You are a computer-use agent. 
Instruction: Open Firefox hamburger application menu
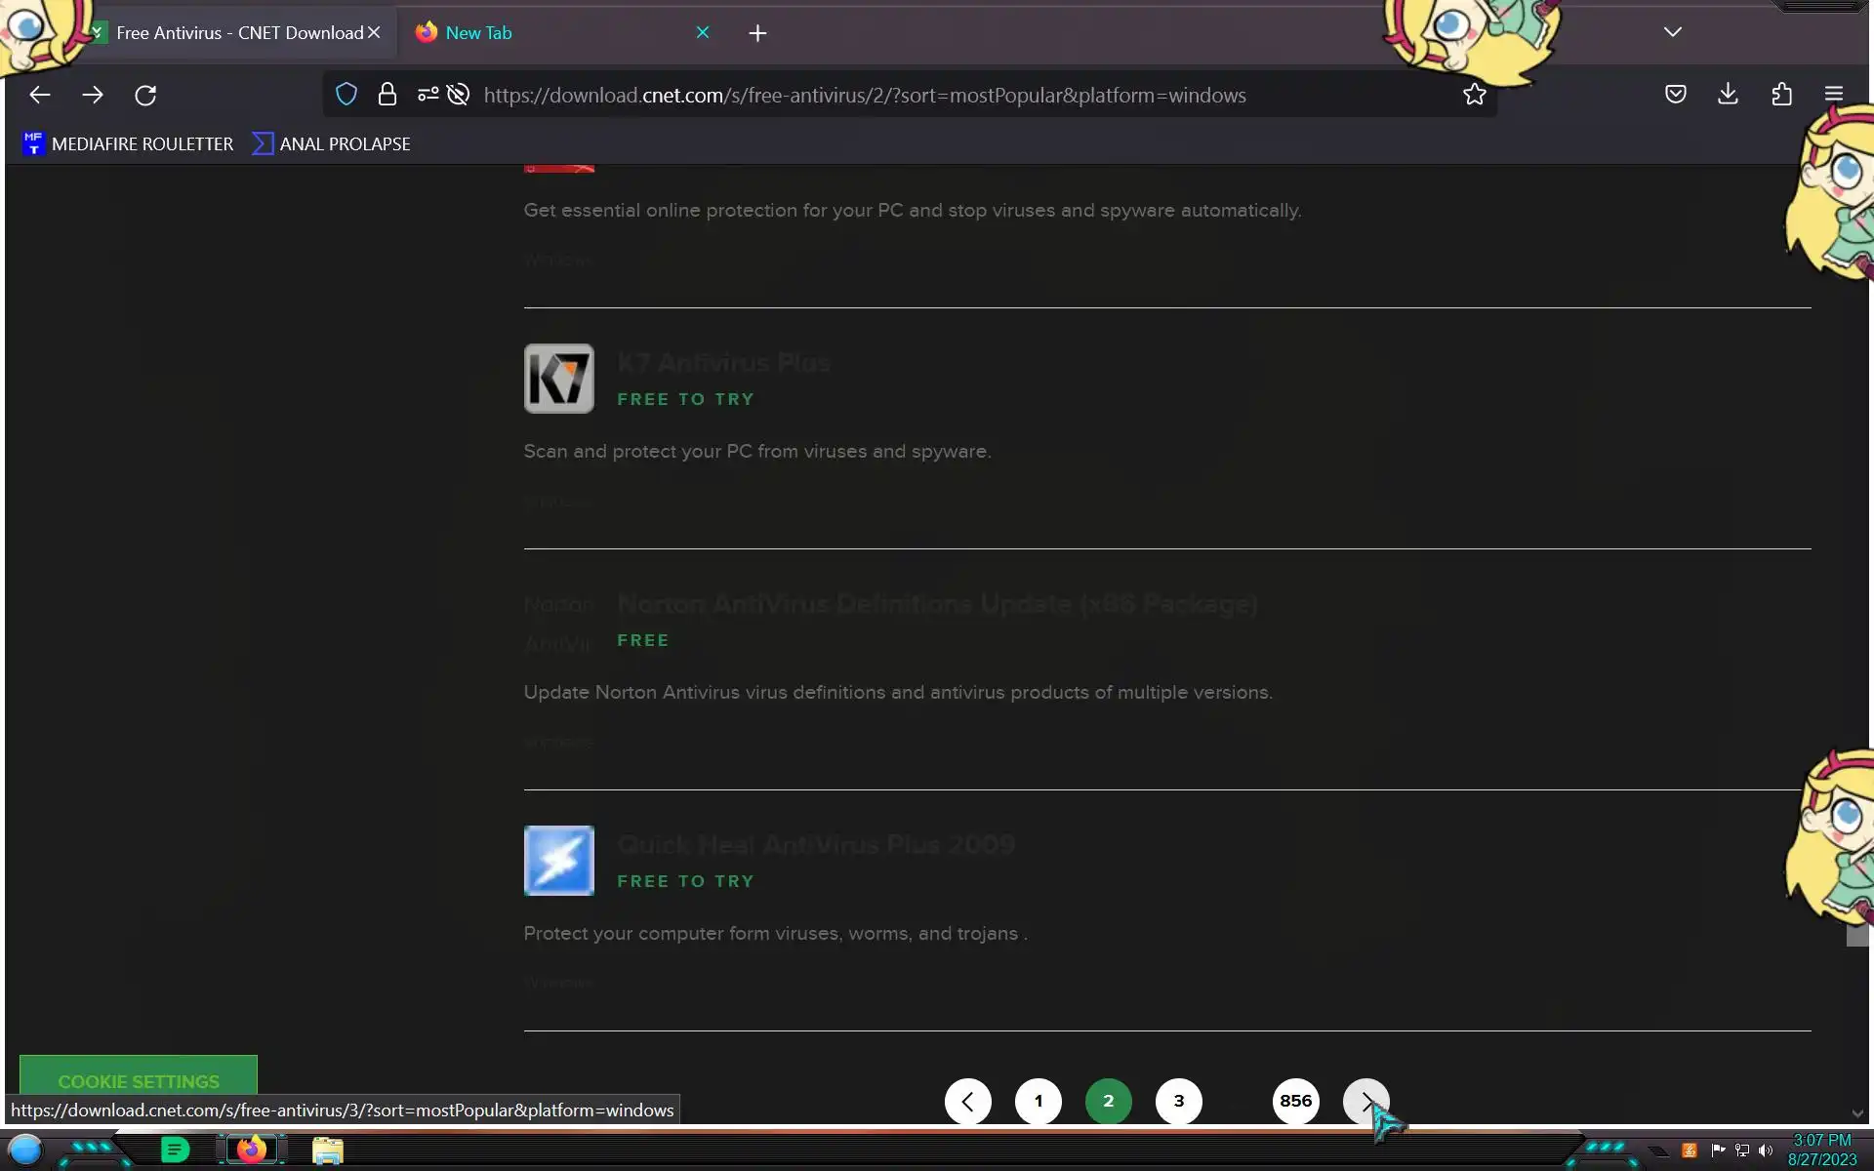point(1833,95)
